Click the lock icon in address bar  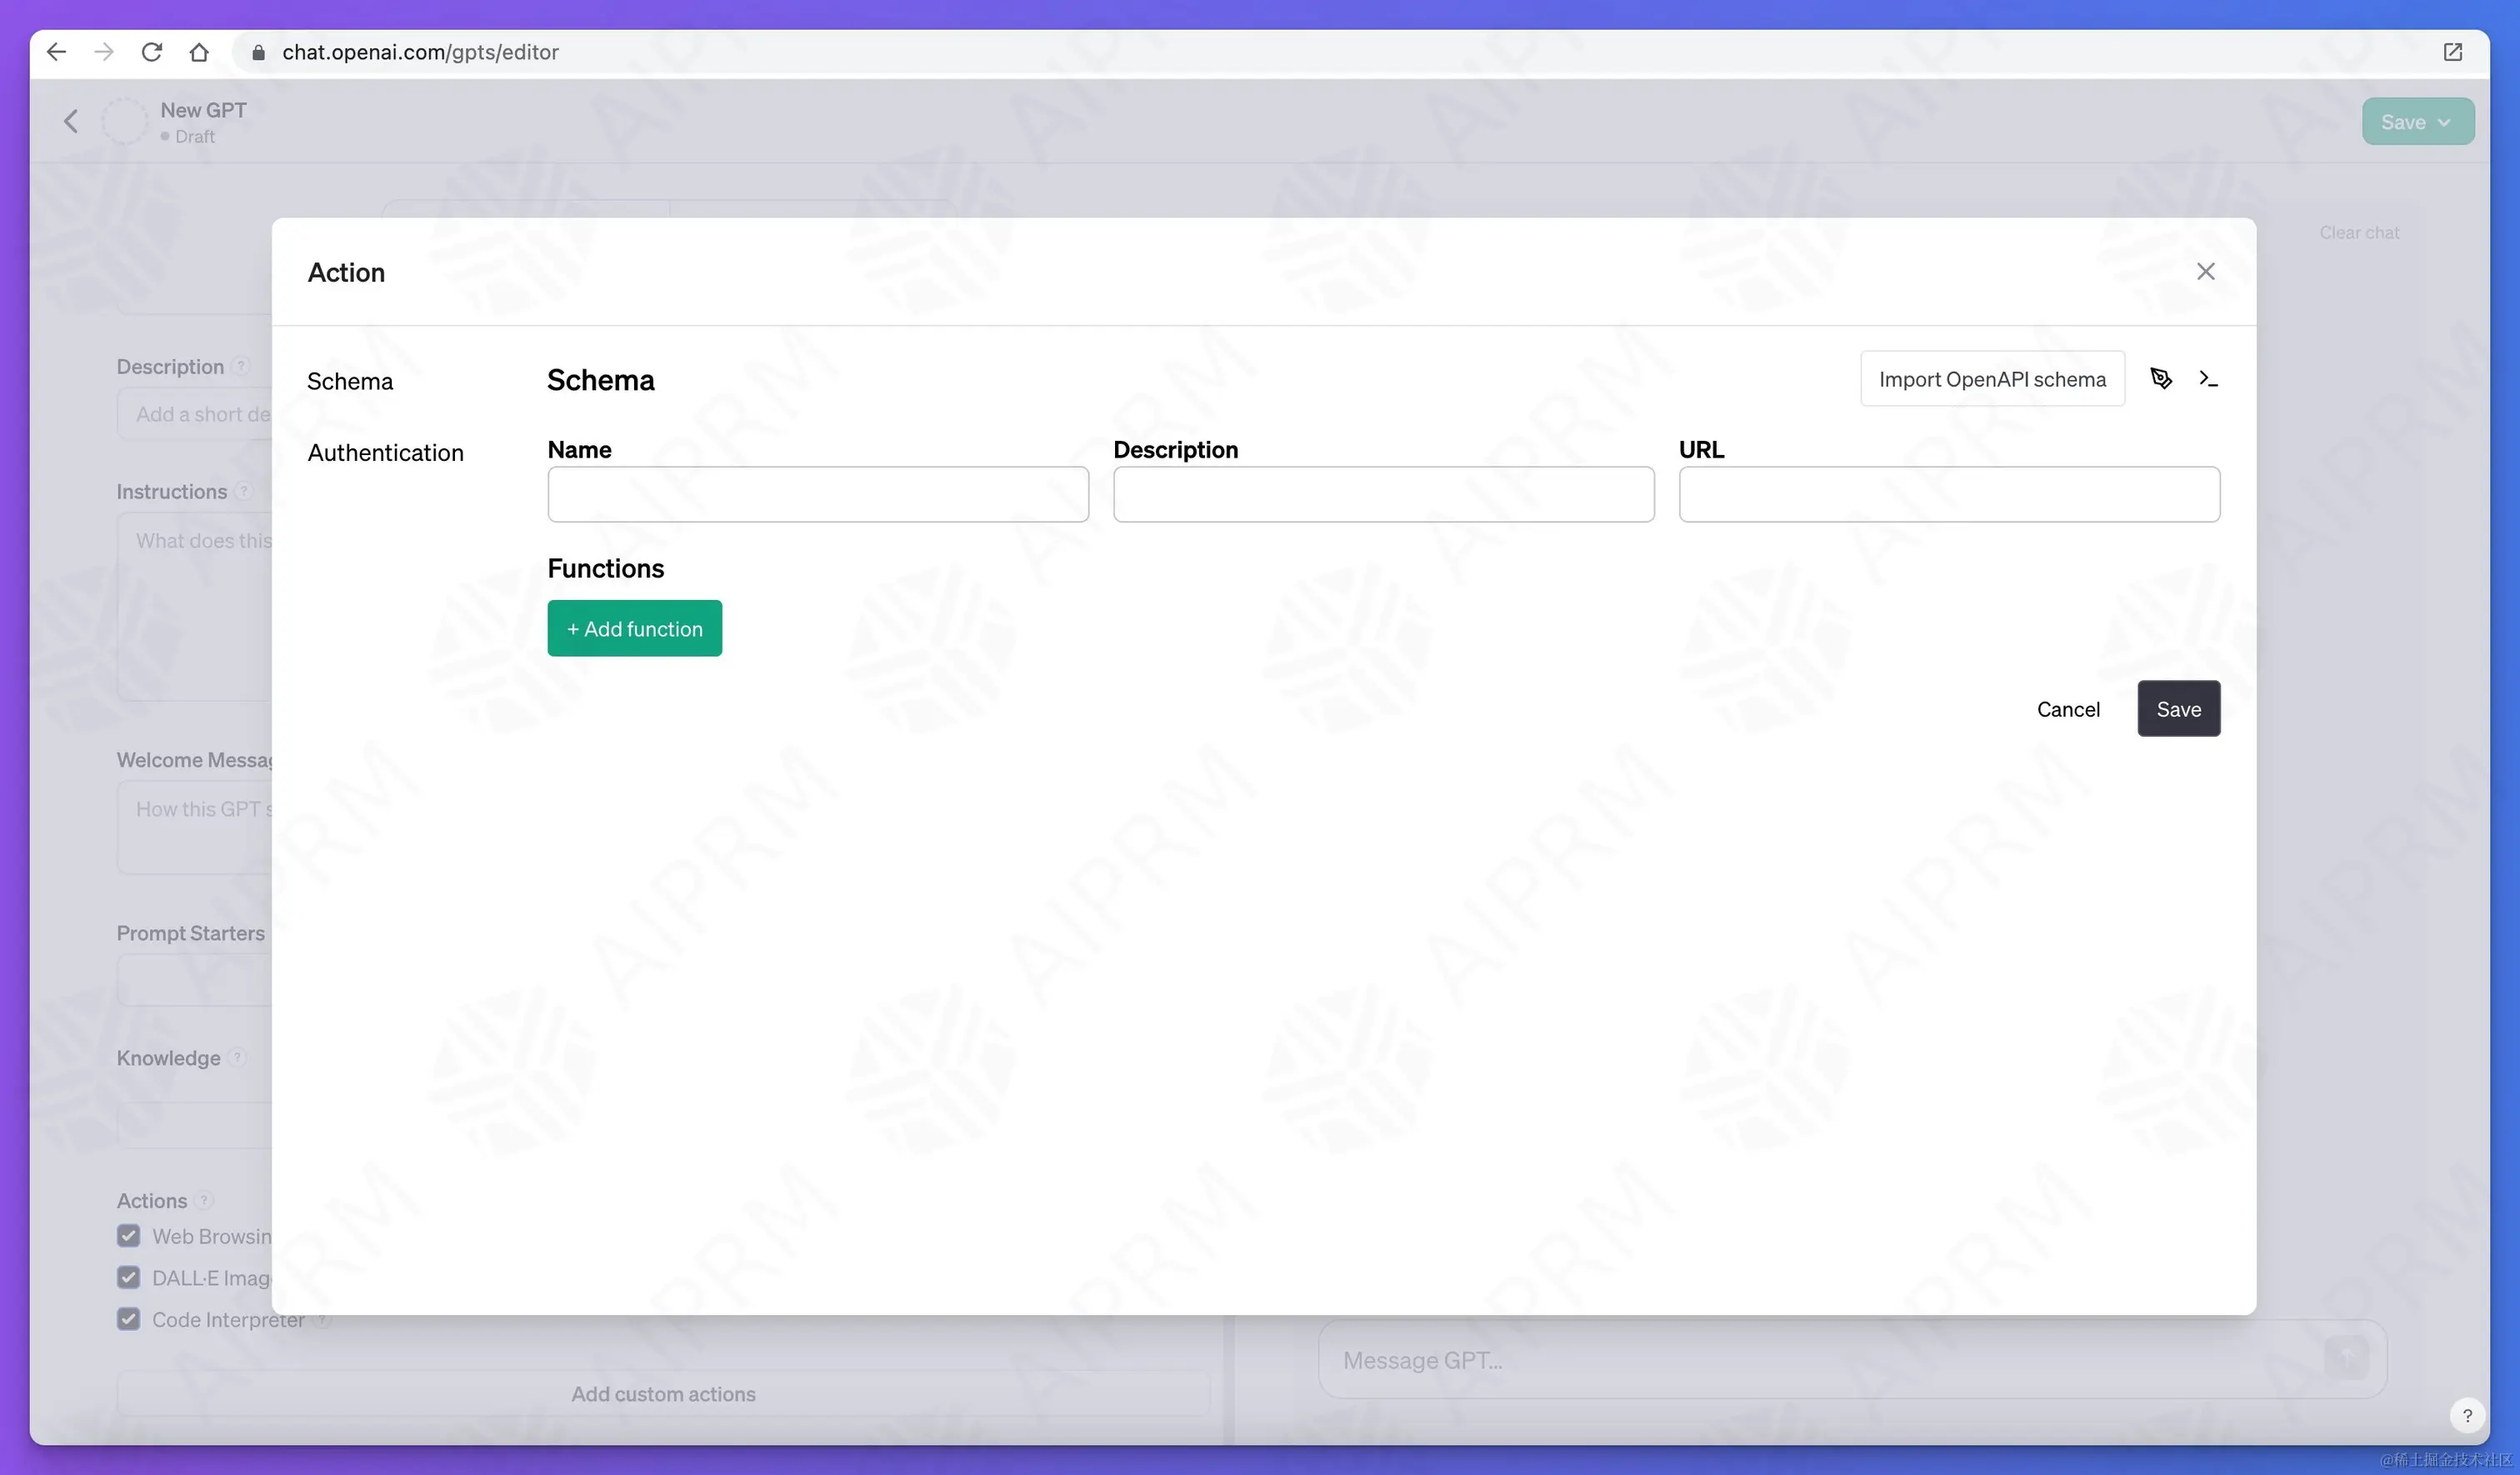point(258,52)
